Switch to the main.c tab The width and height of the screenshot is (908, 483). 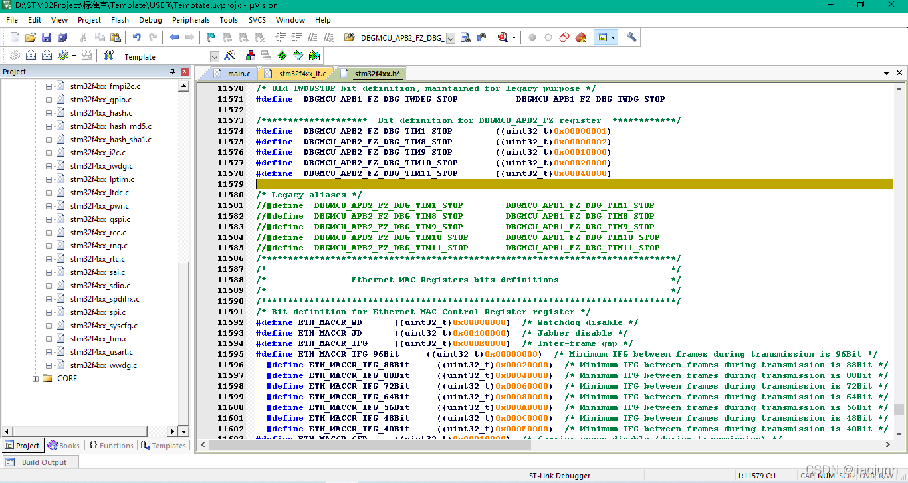click(239, 74)
